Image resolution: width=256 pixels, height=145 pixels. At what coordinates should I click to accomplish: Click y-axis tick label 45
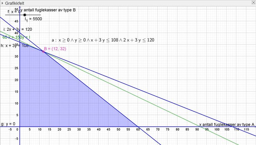[16, 21]
